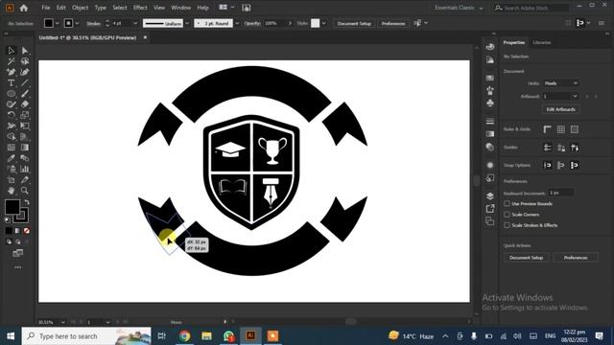Expand the Uniform width profile dropdown
Viewport: 614px width, 345px height.
[187, 23]
